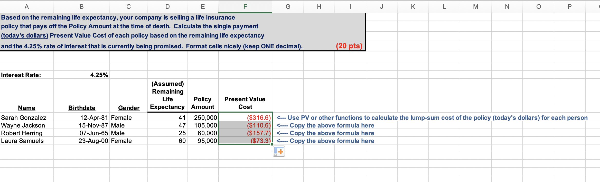The width and height of the screenshot is (600, 182).
Task: Select policy amount 105,000 cell
Action: tap(203, 125)
